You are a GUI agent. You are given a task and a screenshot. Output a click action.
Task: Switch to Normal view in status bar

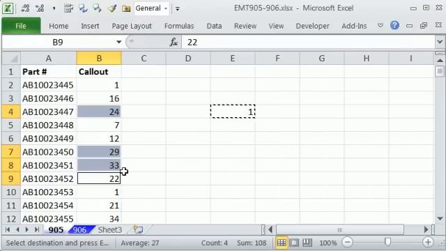[x=282, y=243]
